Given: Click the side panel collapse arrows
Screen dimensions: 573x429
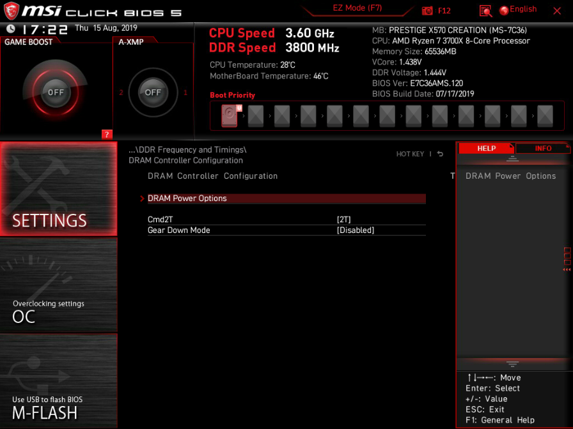Looking at the screenshot, I should tap(567, 270).
